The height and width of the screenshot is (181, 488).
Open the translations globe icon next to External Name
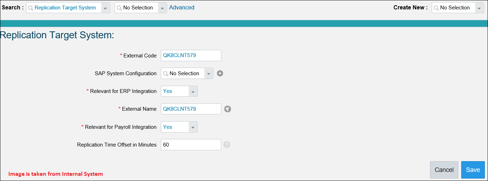click(228, 109)
